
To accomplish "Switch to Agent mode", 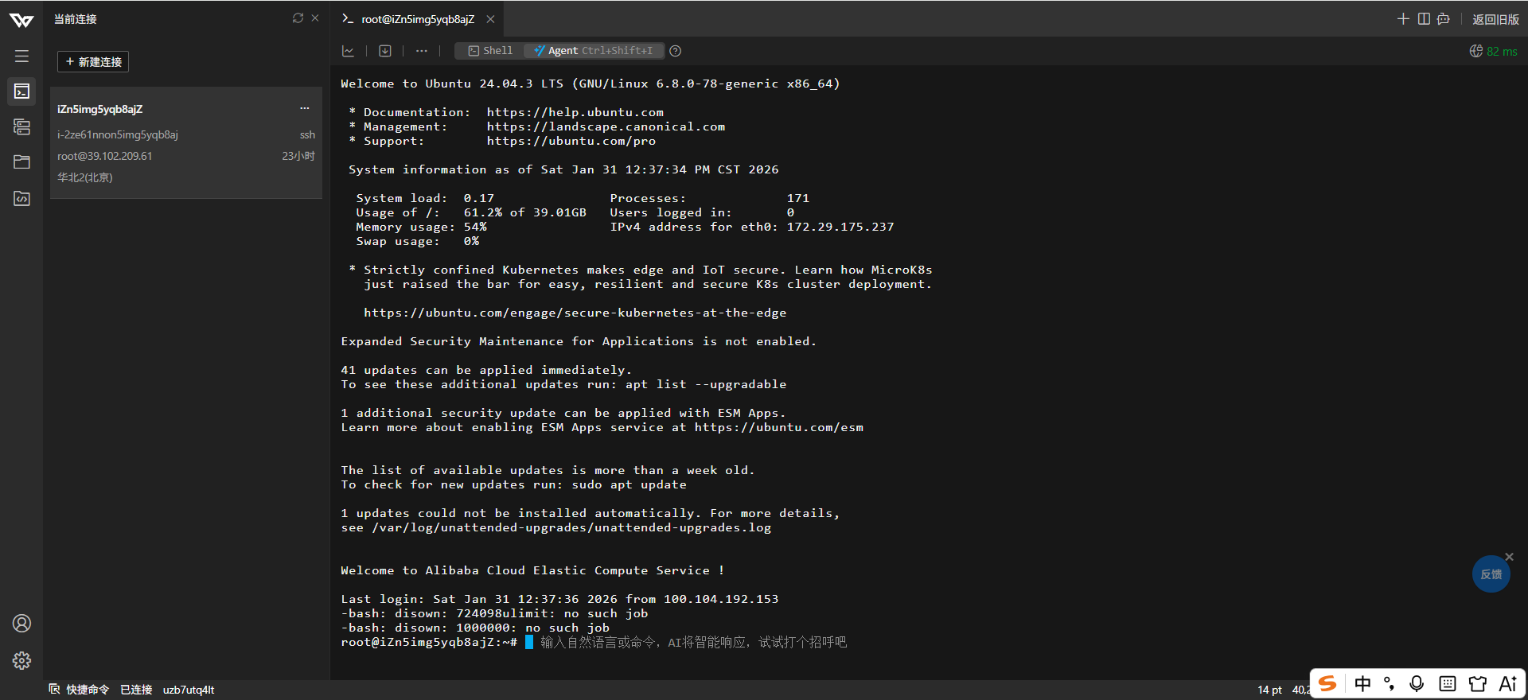I will [594, 51].
